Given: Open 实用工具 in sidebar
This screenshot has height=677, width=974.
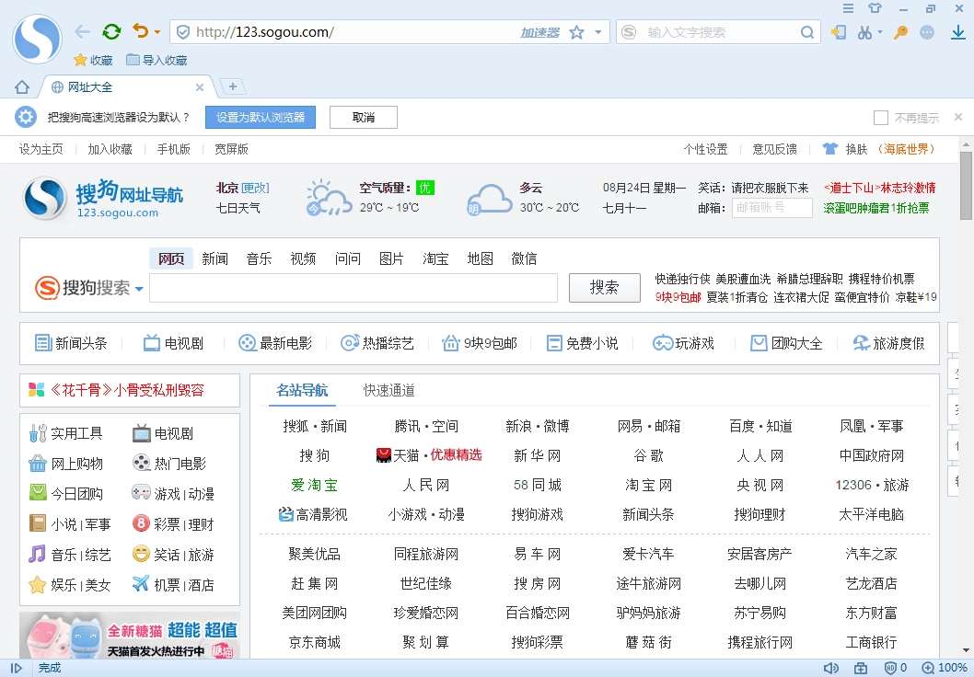Looking at the screenshot, I should click(66, 433).
